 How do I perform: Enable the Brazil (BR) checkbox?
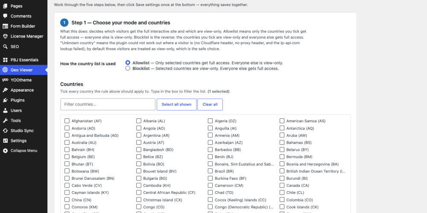pyautogui.click(x=210, y=171)
